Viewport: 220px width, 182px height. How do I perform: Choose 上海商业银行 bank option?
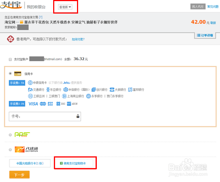(73, 96)
